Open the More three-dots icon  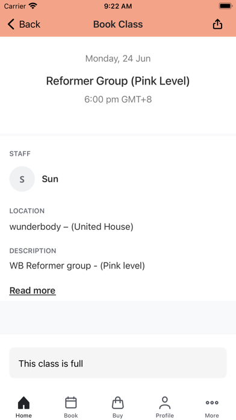[212, 402]
